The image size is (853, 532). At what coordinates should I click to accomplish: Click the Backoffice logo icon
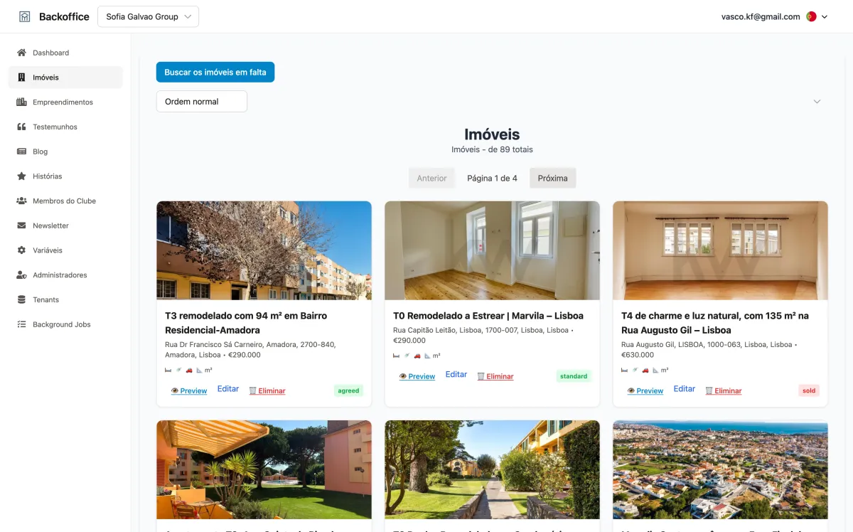click(25, 16)
